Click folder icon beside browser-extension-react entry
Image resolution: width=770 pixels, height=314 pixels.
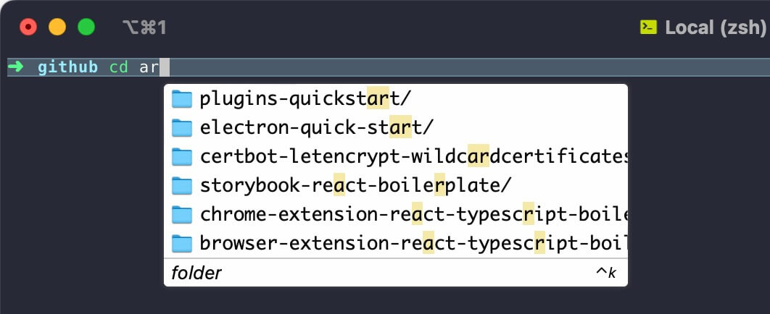coord(182,244)
